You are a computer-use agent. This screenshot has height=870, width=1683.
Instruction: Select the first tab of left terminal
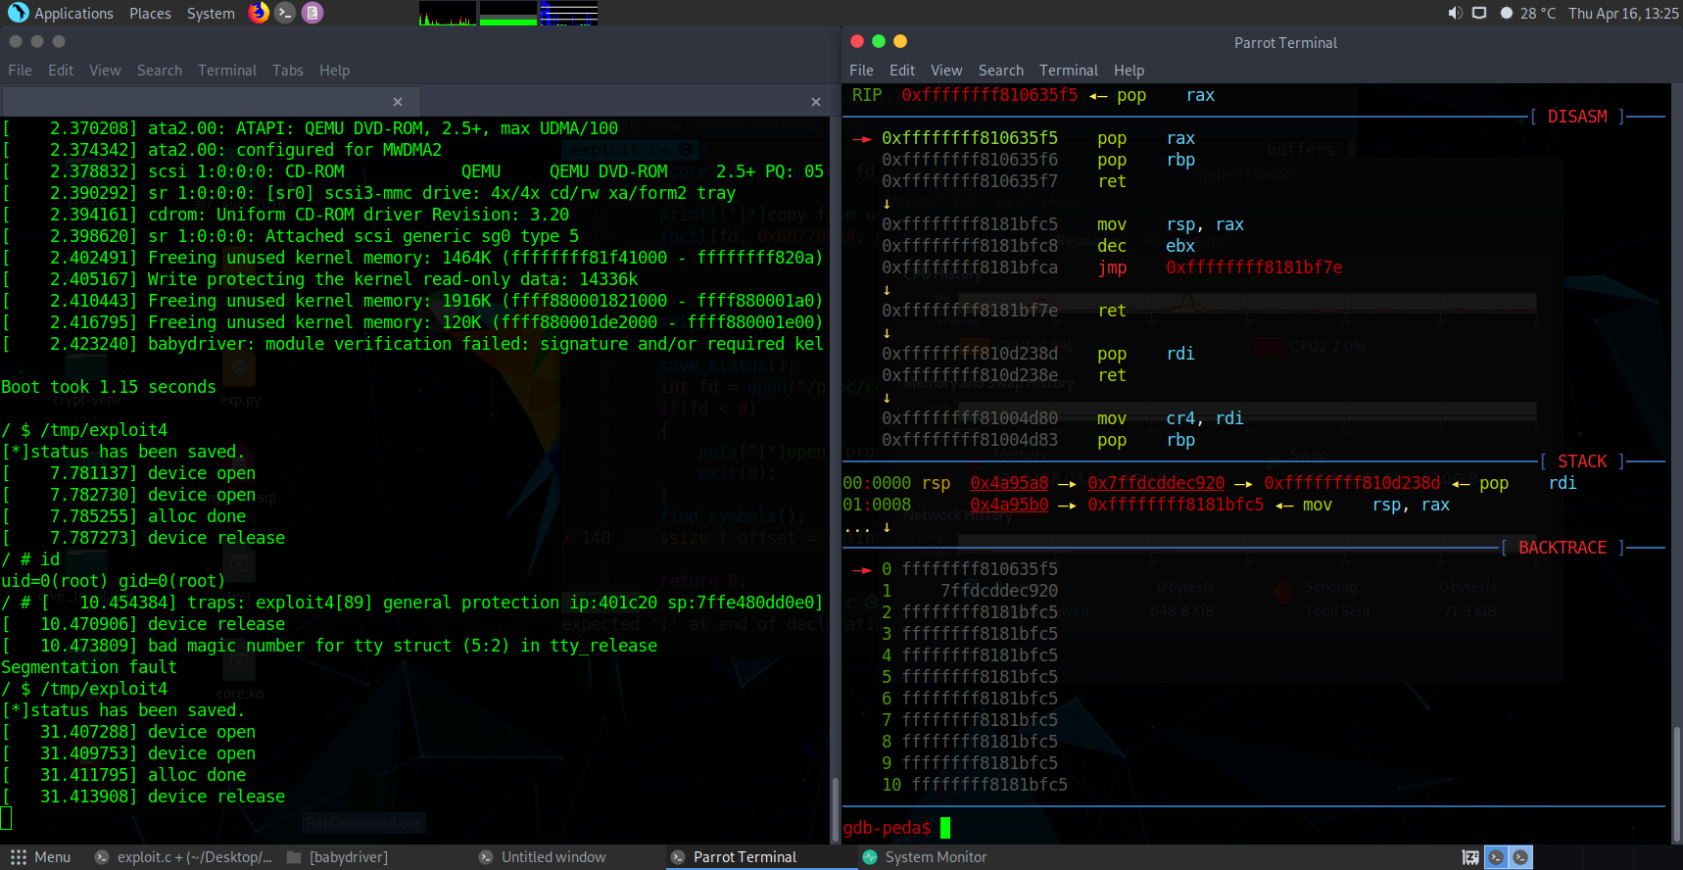click(x=211, y=102)
